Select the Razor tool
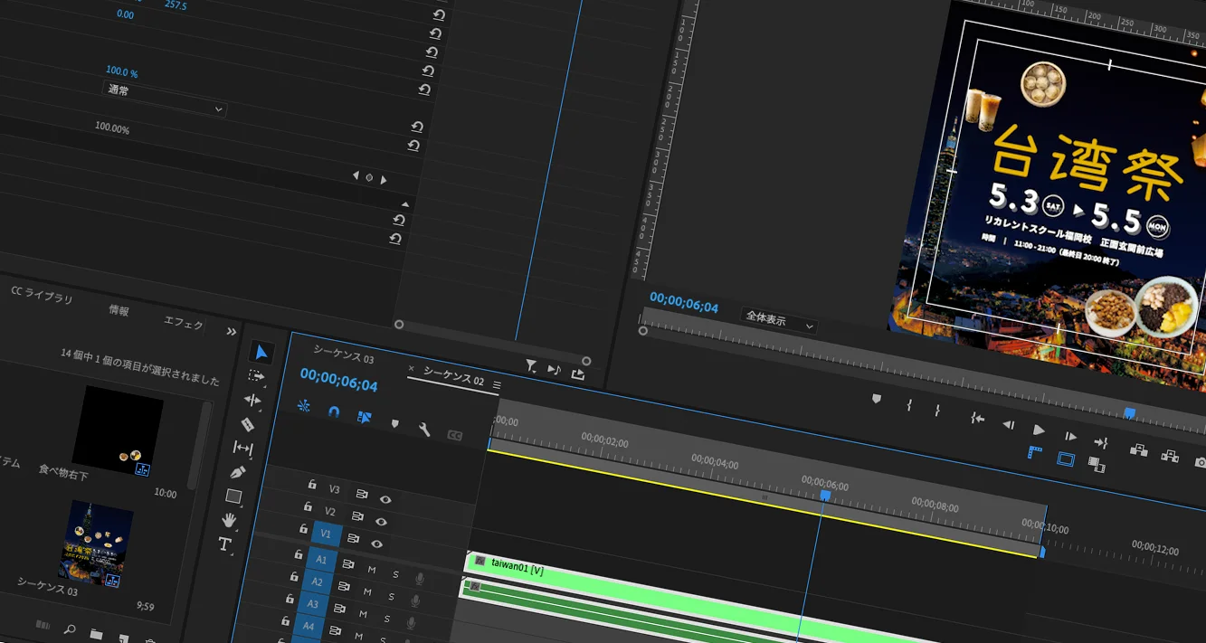The height and width of the screenshot is (643, 1206). click(248, 424)
